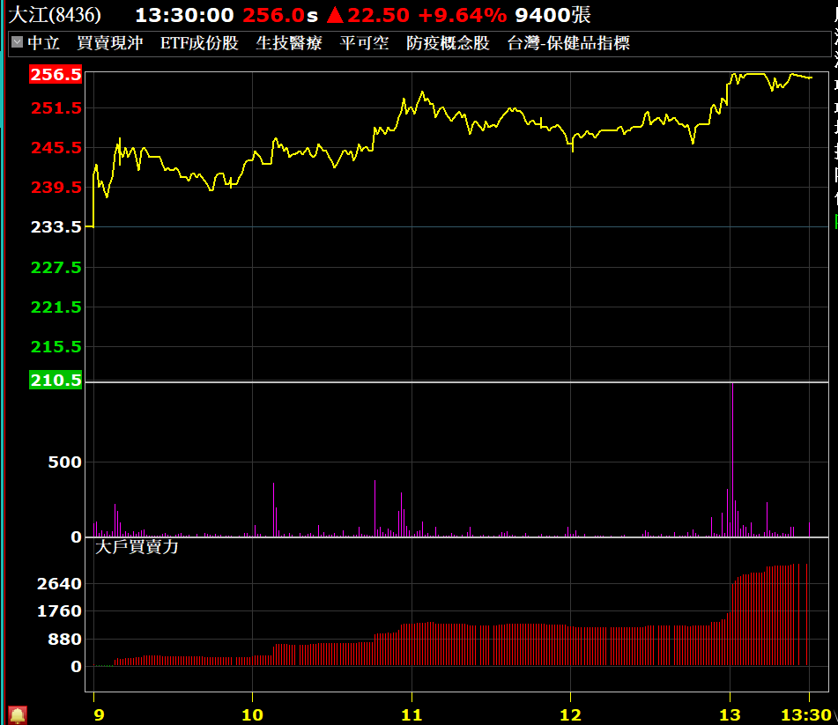Click the 11 o'clock time axis marker
This screenshot has height=725, width=838.
coord(411,714)
